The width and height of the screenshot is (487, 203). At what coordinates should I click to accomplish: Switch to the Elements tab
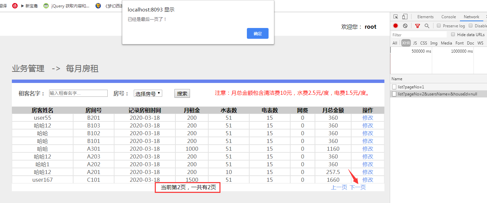pos(425,17)
